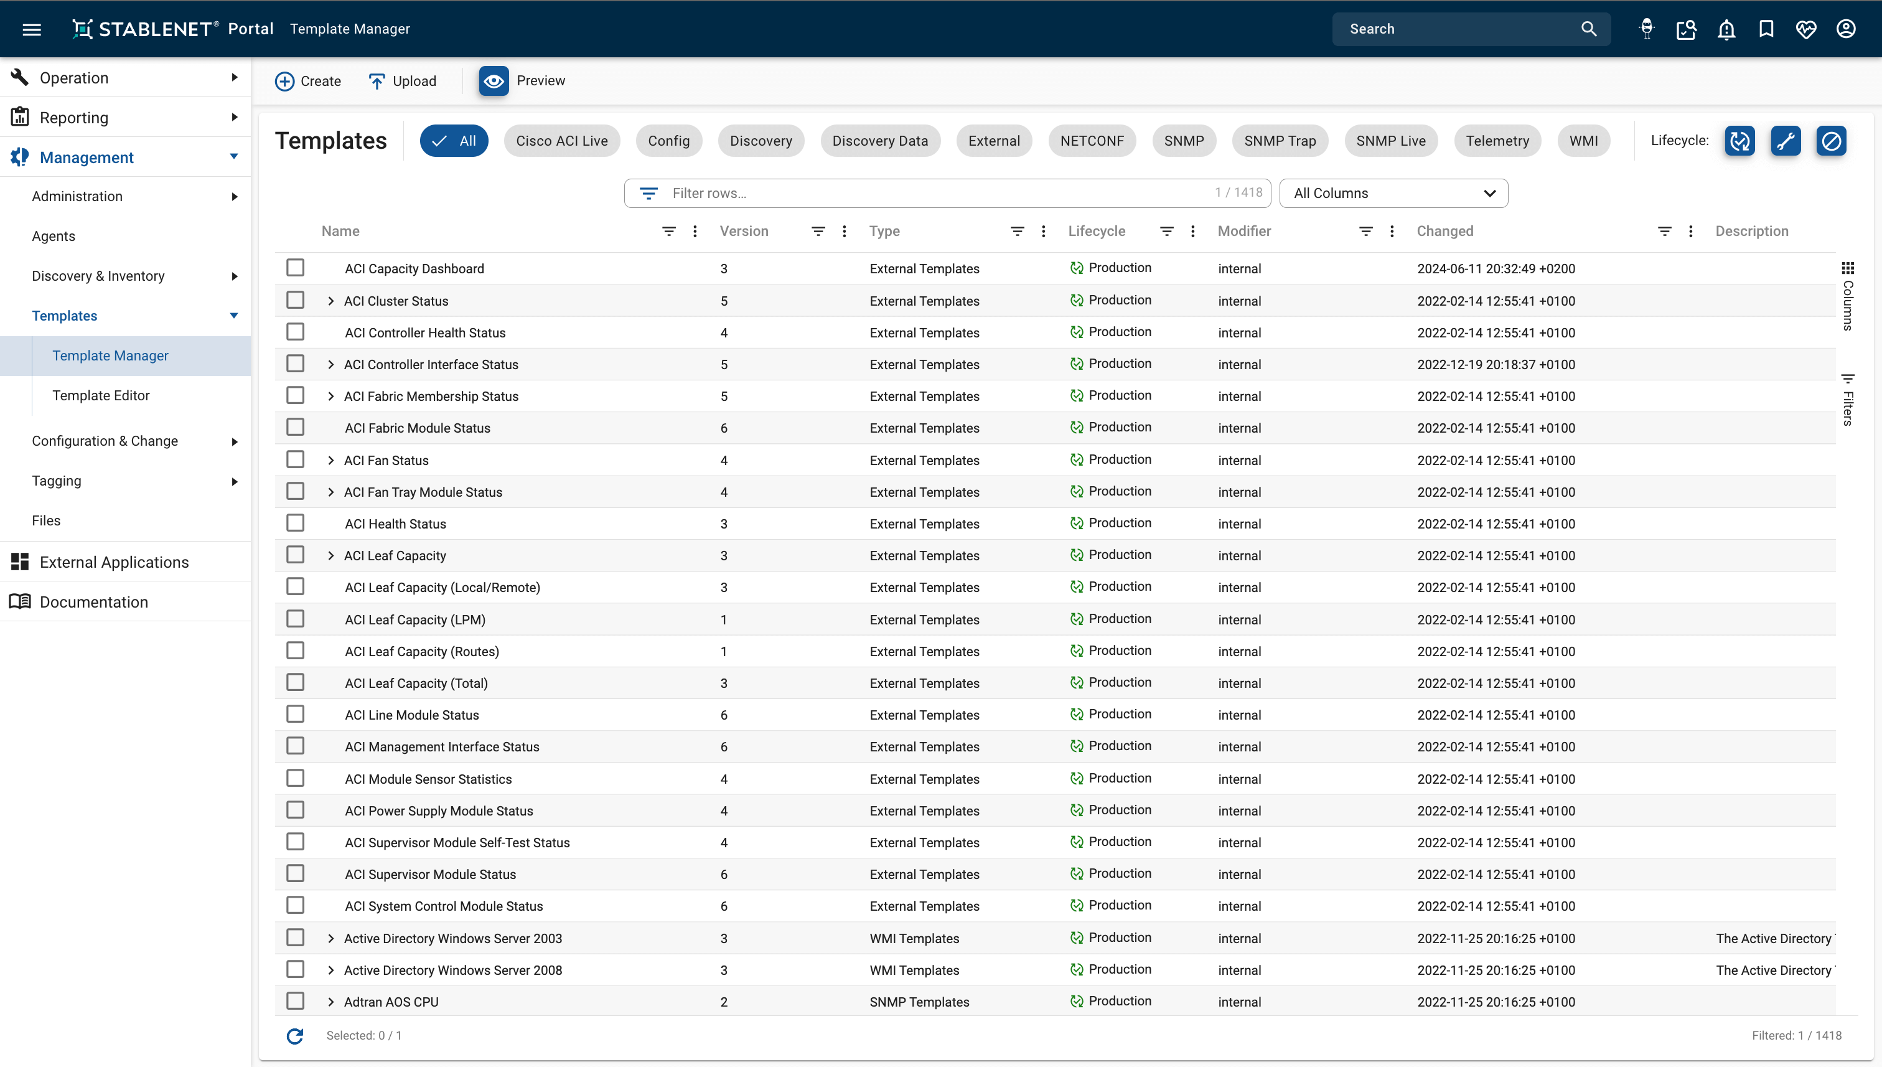Select the All templates chip

[454, 141]
